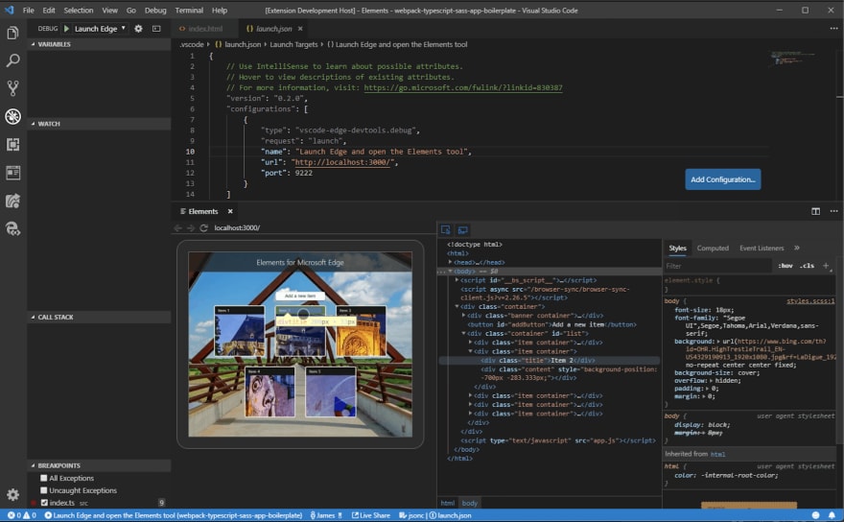Click the editor minimap
The image size is (844, 522).
793,58
